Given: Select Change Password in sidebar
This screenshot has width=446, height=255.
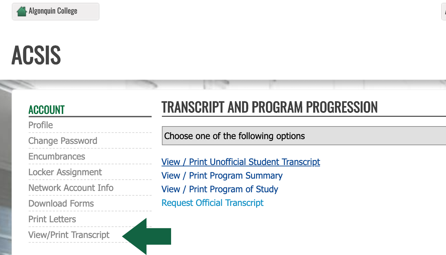Looking at the screenshot, I should pos(63,141).
